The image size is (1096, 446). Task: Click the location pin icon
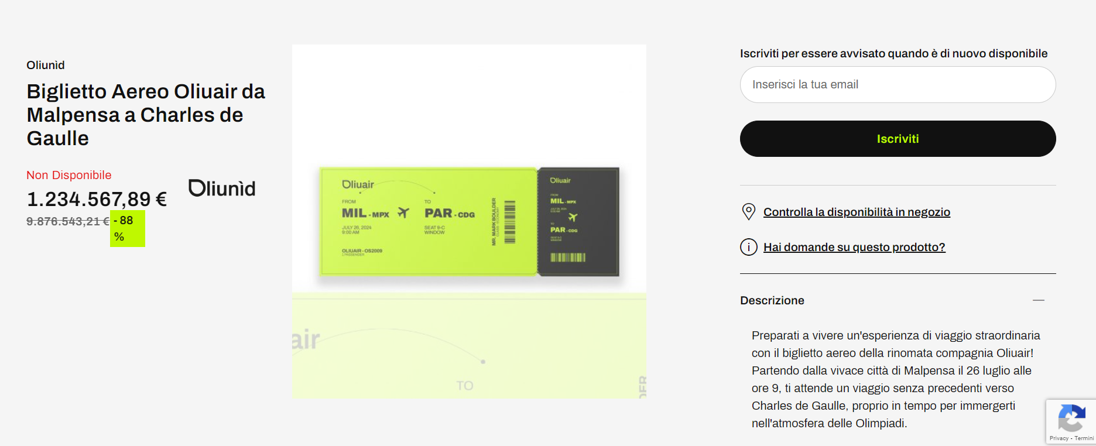[x=748, y=212]
